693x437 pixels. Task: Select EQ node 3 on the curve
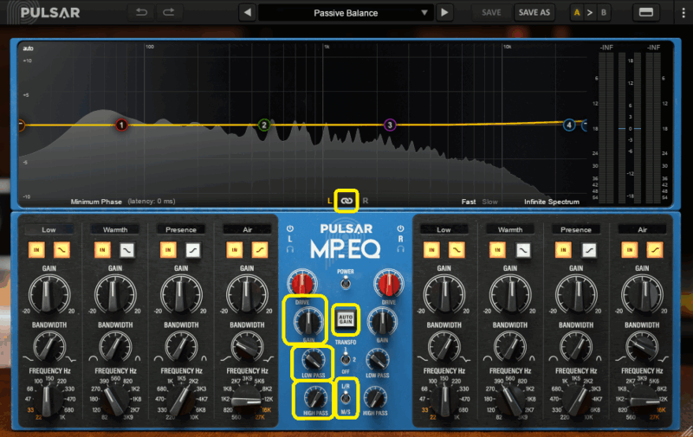tap(390, 125)
